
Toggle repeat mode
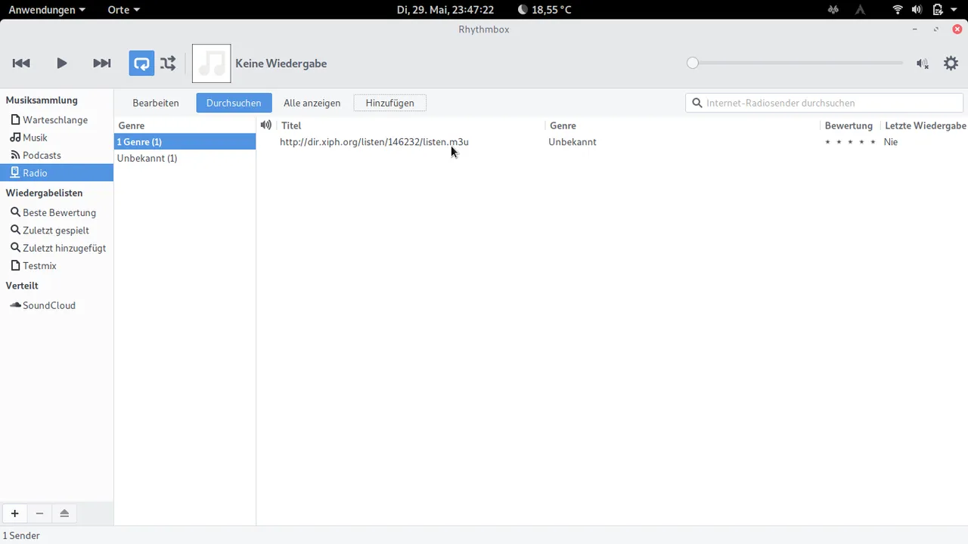141,63
